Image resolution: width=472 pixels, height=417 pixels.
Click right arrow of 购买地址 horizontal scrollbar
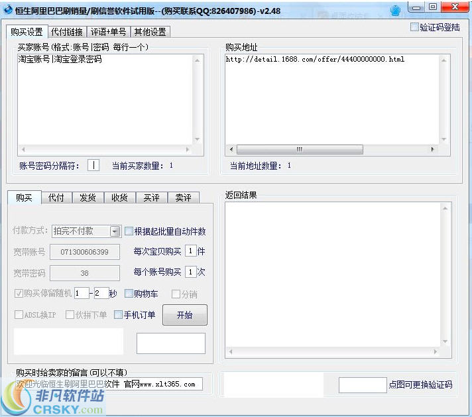point(433,149)
